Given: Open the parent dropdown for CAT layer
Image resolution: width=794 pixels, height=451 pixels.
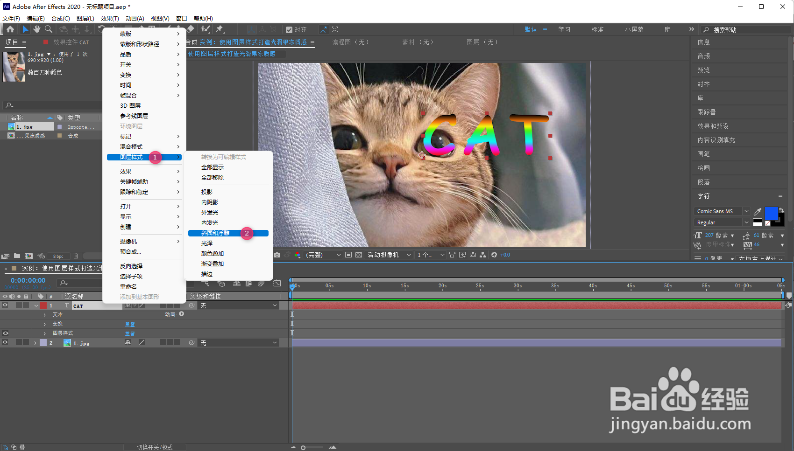Looking at the screenshot, I should (x=239, y=305).
